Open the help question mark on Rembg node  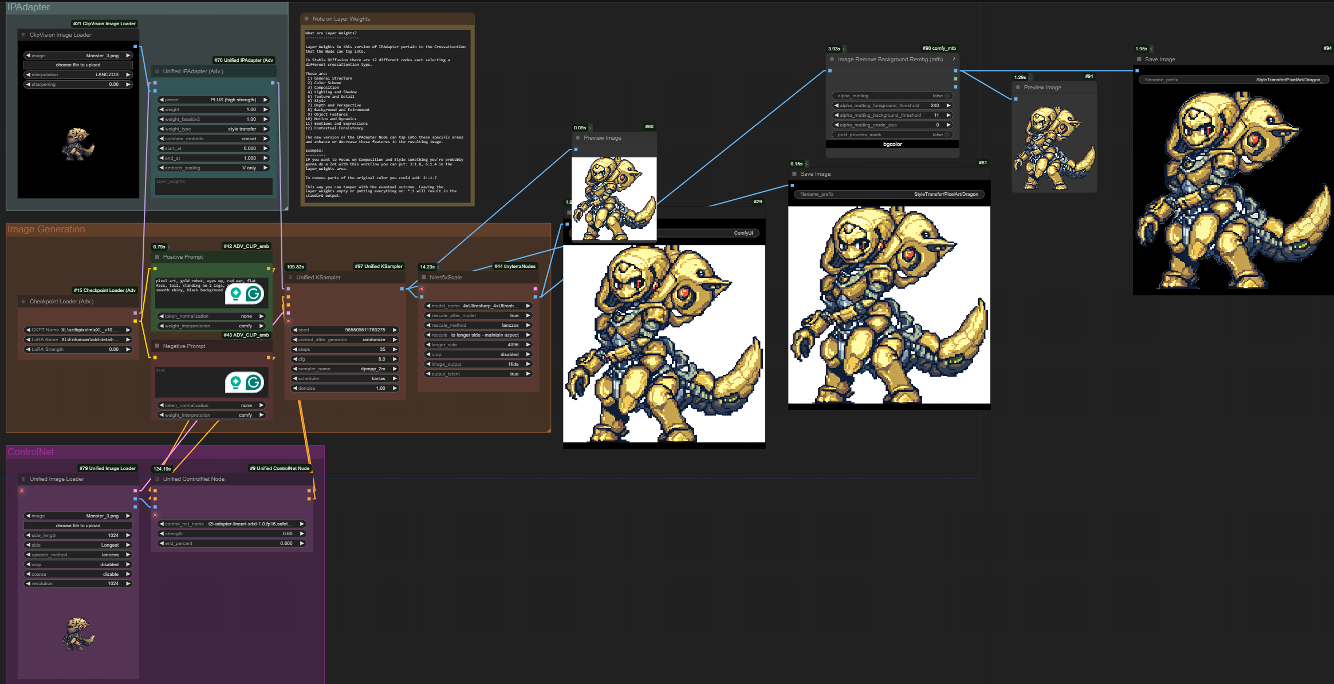(x=954, y=59)
